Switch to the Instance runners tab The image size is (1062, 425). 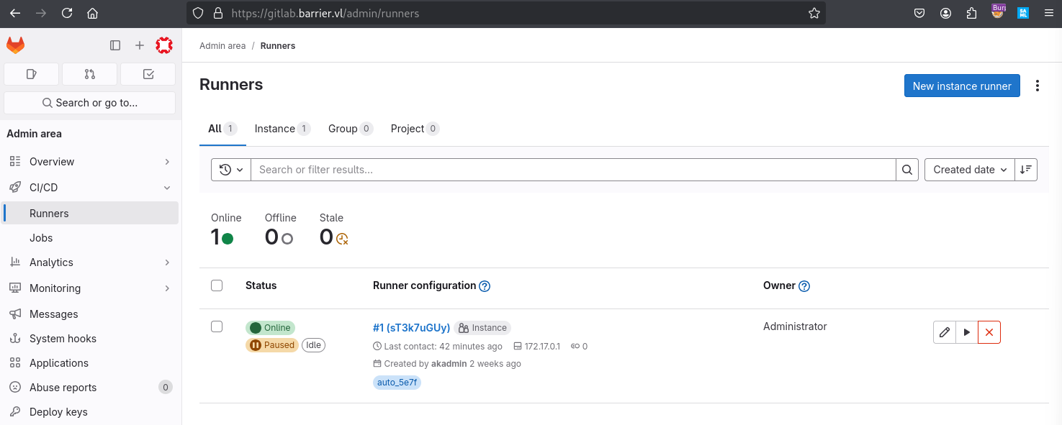pyautogui.click(x=282, y=129)
